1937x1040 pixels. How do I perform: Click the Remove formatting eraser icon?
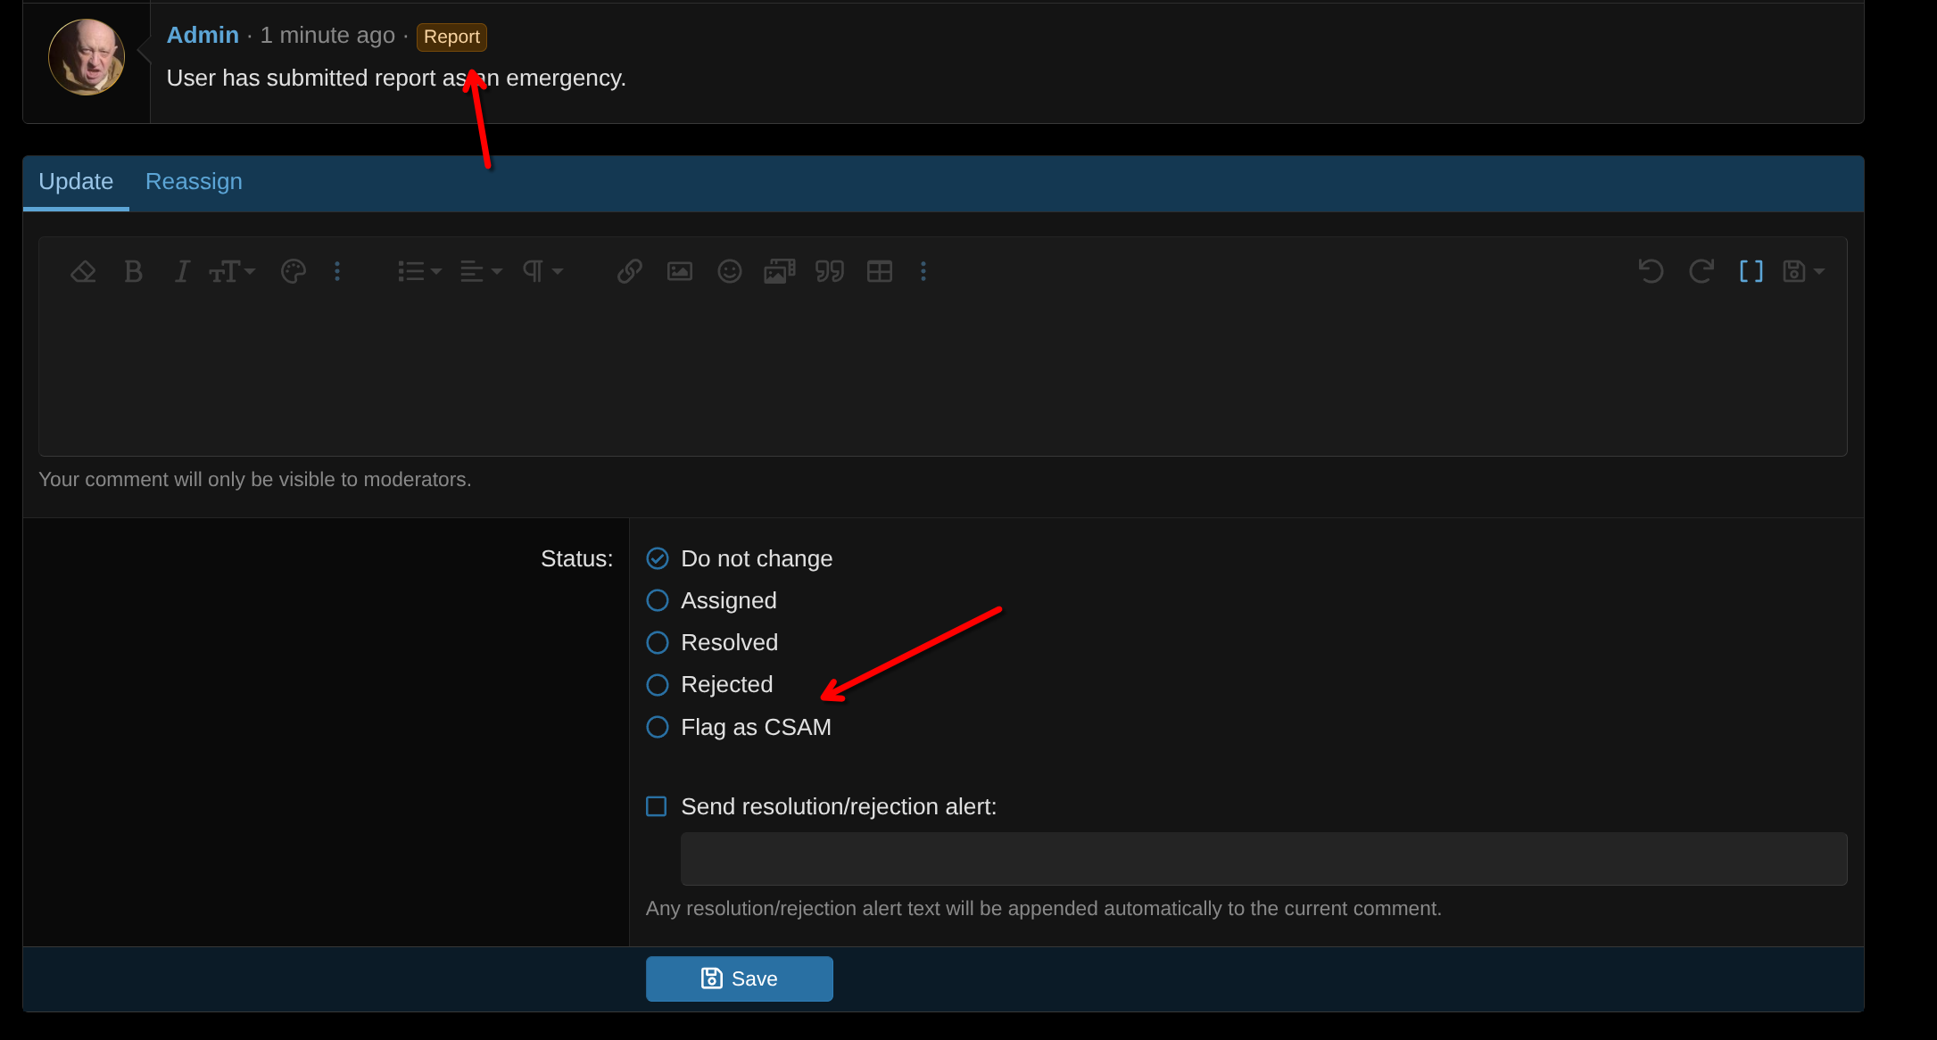[x=83, y=271]
